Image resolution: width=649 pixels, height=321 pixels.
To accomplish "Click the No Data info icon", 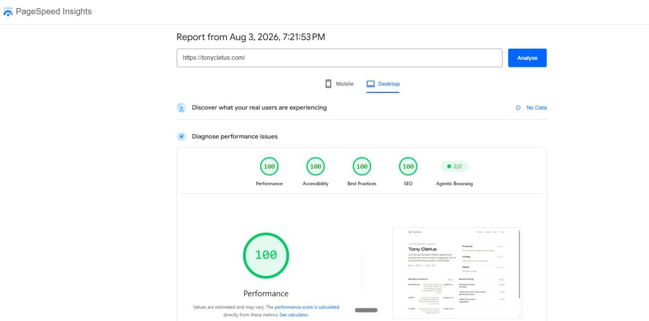I will point(518,108).
